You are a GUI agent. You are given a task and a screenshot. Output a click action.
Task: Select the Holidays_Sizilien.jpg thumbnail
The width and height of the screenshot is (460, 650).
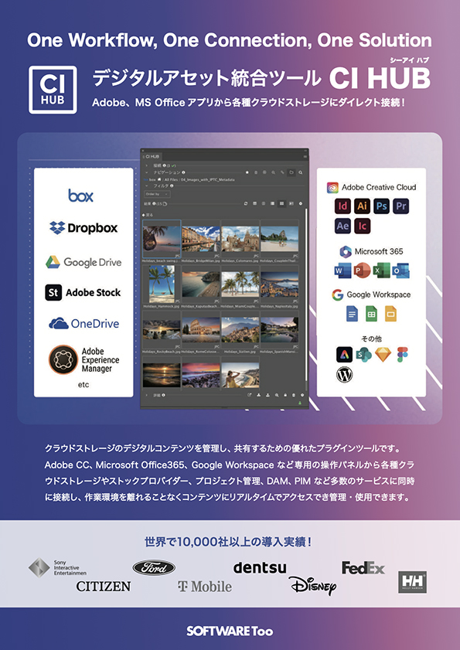(240, 330)
